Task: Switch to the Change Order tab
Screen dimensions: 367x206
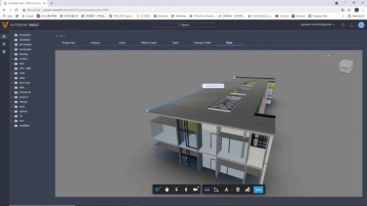Action: (x=202, y=43)
